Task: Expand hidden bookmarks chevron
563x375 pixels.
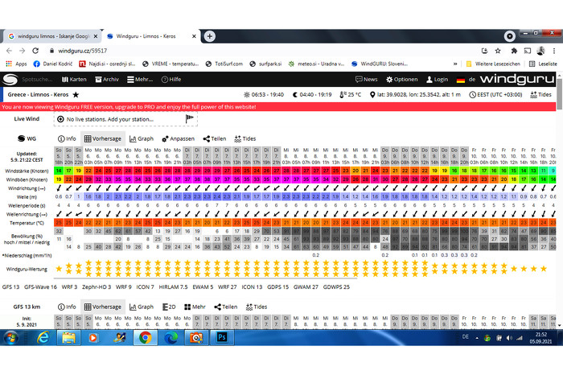Action: point(455,64)
